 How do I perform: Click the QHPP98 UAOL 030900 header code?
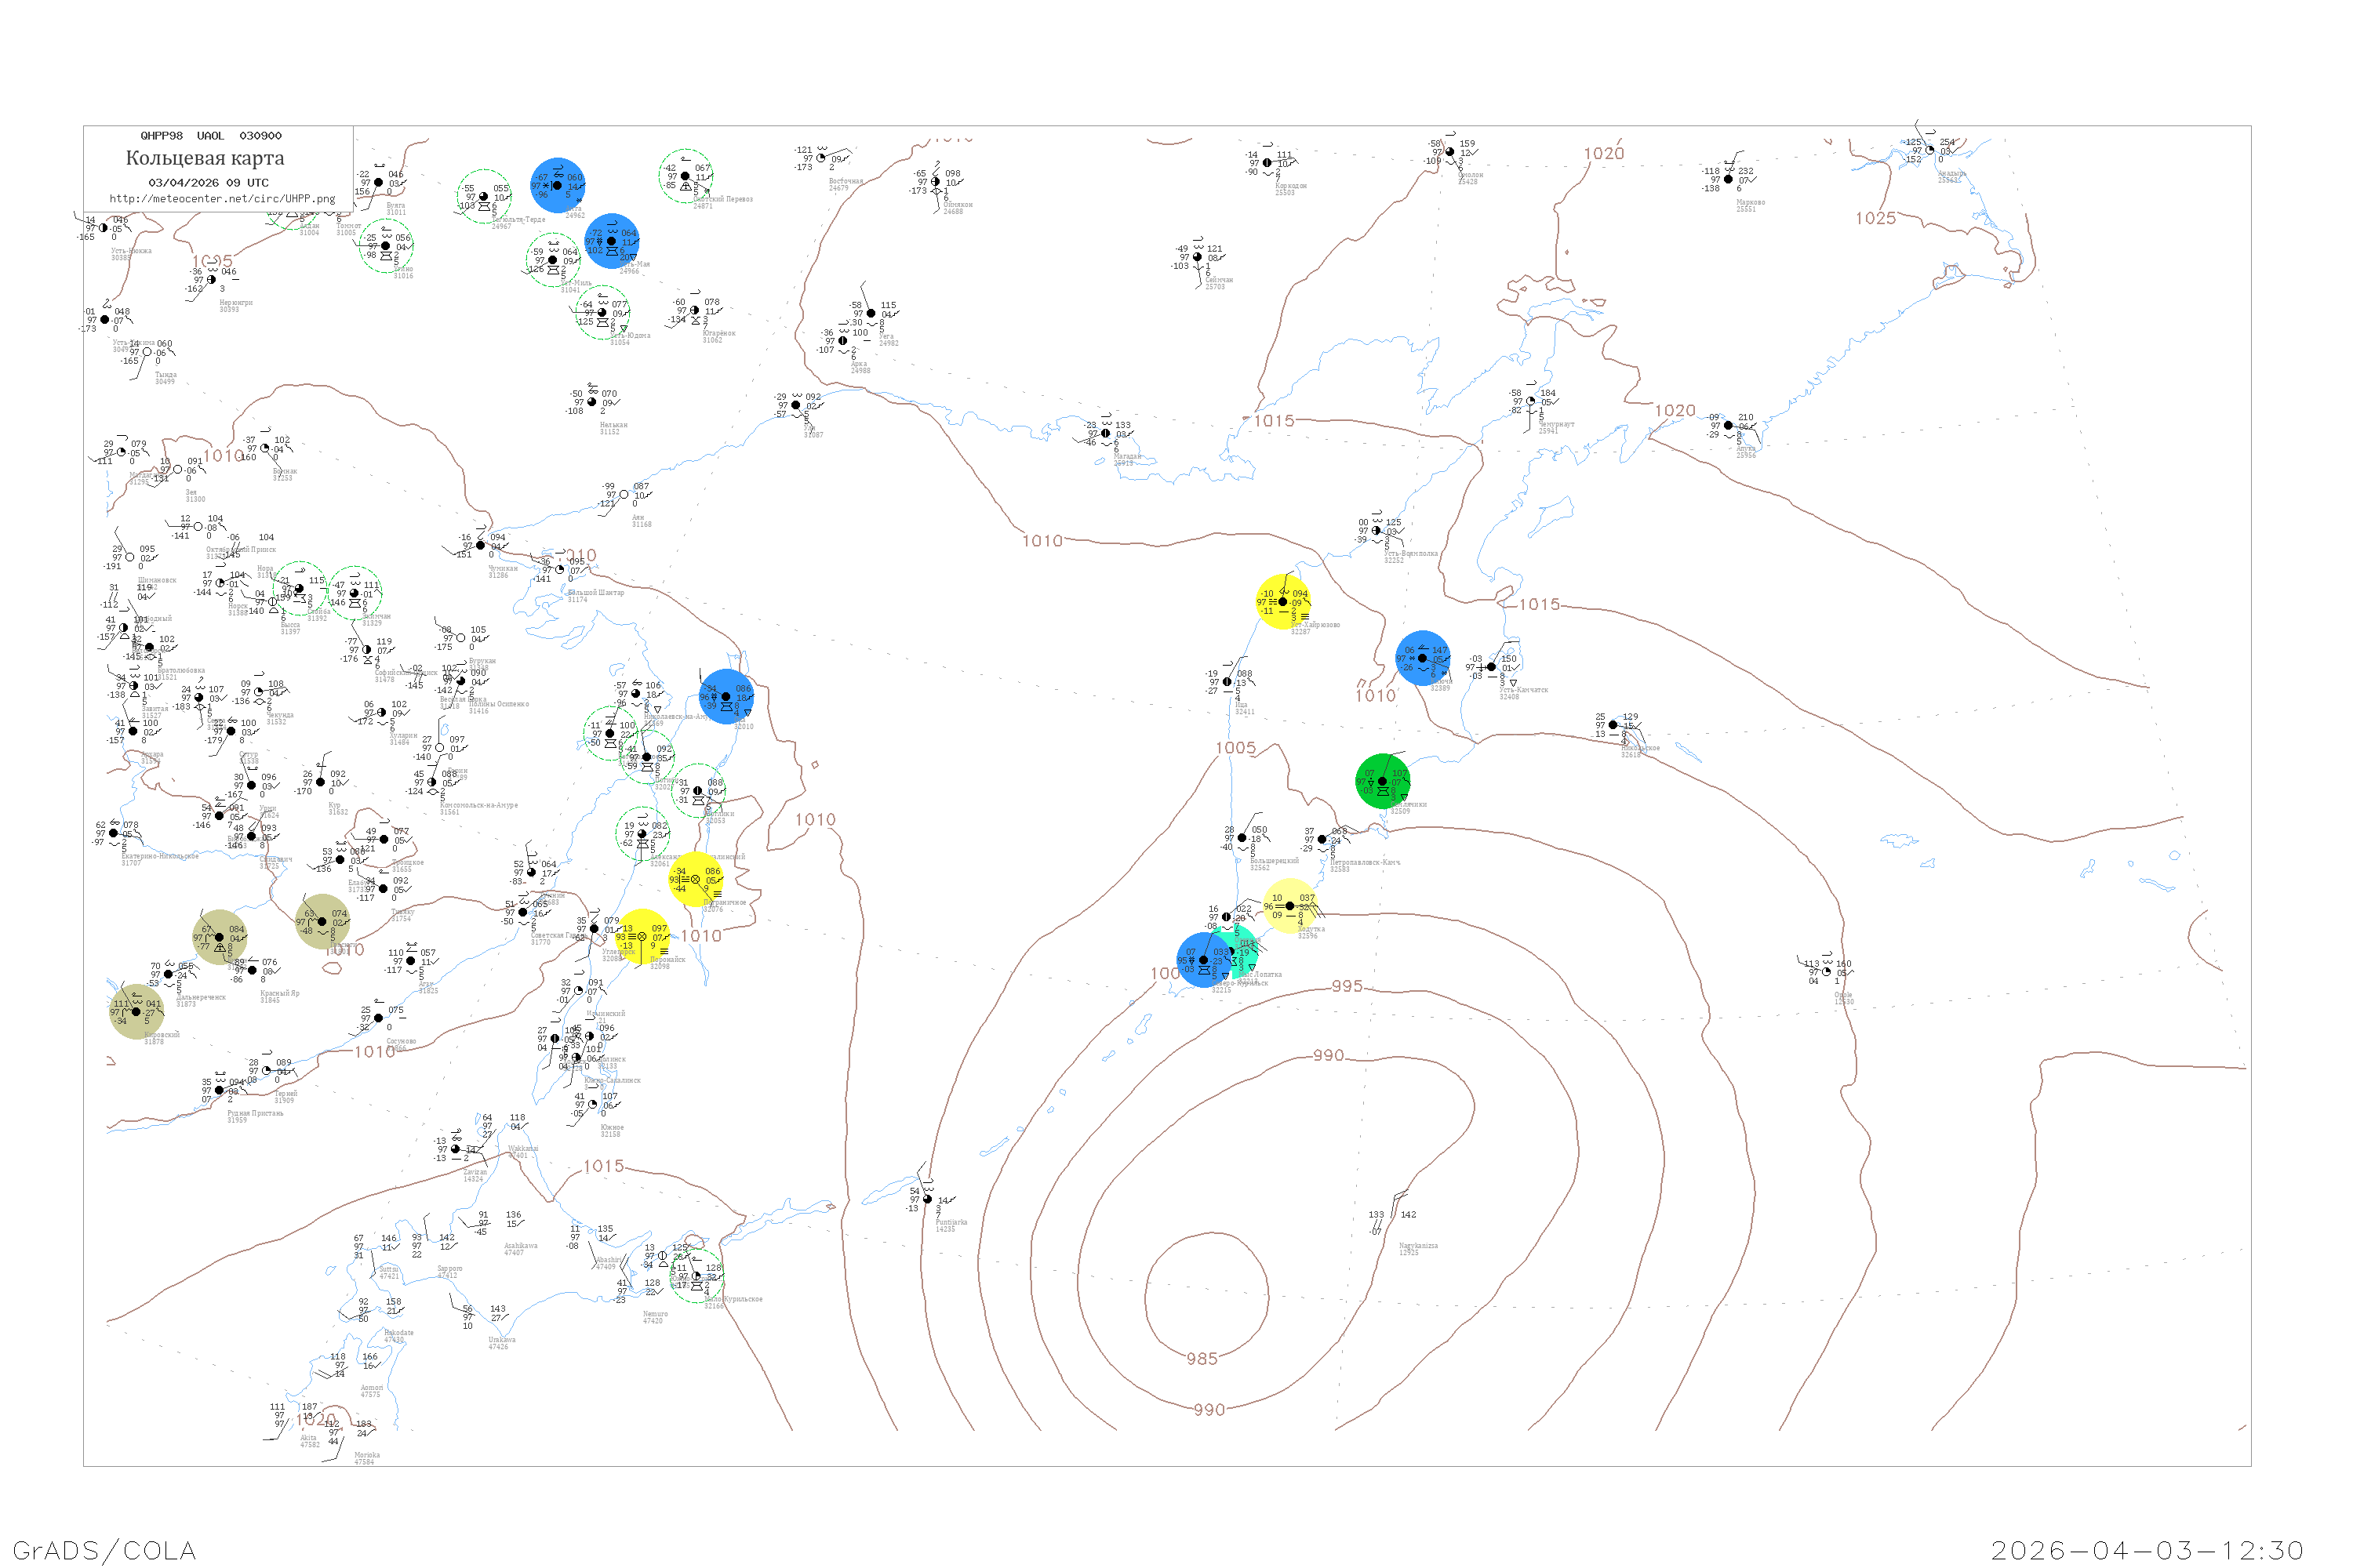pos(211,136)
